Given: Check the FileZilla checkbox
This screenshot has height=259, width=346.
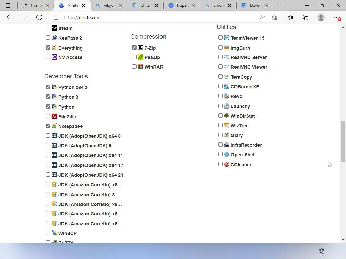Looking at the screenshot, I should pos(48,116).
